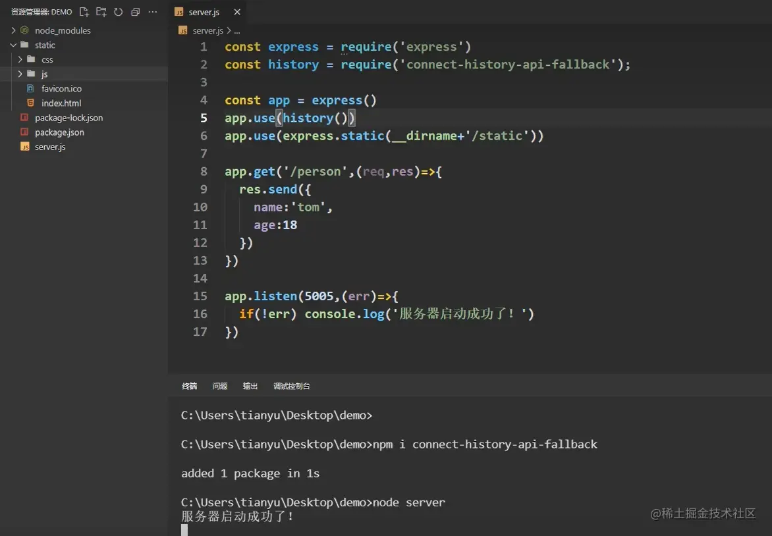This screenshot has height=536, width=772.
Task: Click the 资源管理器: DEMO explorer title
Action: [41, 12]
